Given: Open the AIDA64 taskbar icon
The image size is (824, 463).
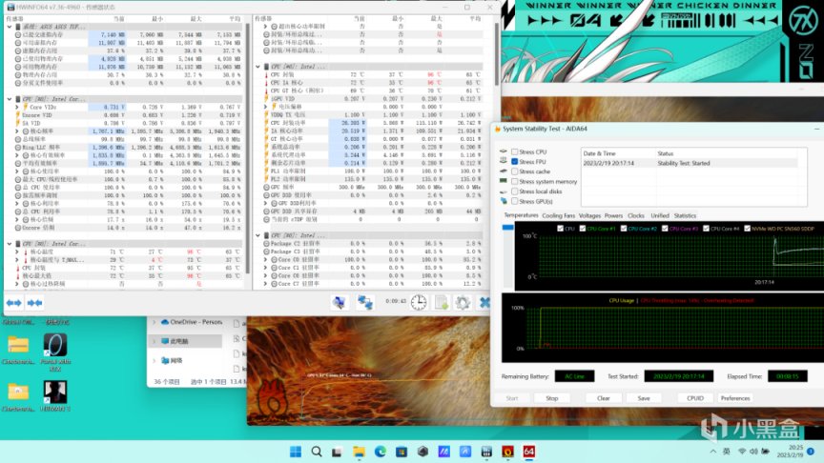Looking at the screenshot, I should point(528,451).
